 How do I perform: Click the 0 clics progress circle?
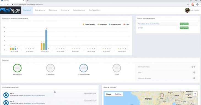tap(117, 68)
